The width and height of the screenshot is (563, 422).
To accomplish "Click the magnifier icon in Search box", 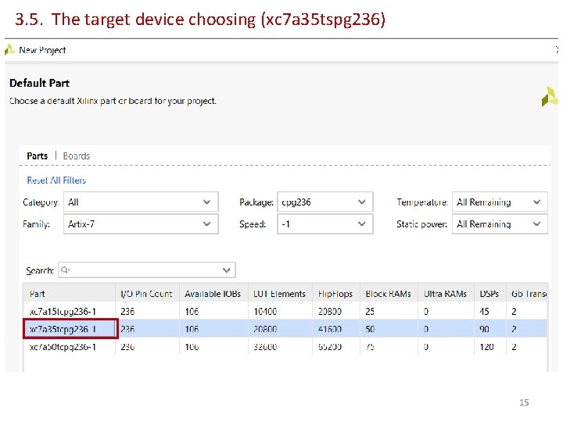I will coord(65,270).
